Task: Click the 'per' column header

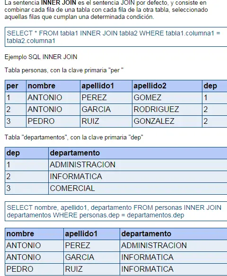Action: 16,86
